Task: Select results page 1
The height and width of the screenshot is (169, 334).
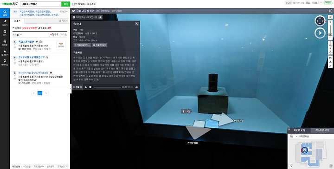Action: pyautogui.click(x=40, y=93)
